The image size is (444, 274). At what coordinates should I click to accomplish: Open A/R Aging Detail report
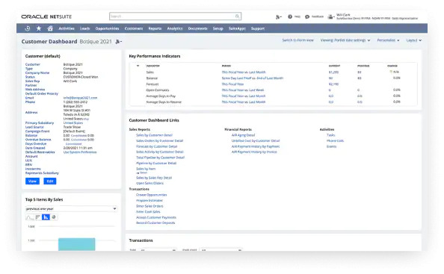coord(243,135)
